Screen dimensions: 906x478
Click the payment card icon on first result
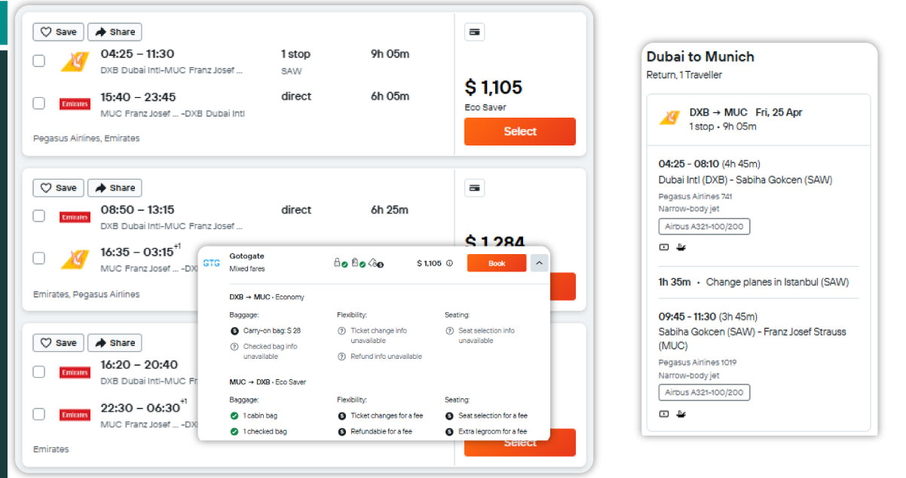[x=474, y=32]
